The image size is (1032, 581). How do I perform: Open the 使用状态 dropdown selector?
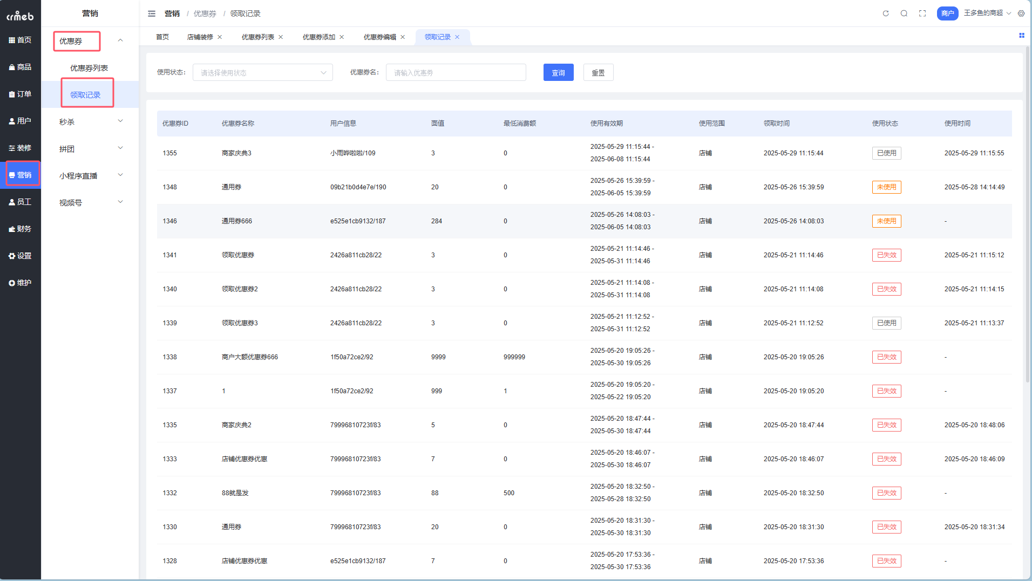coord(262,73)
